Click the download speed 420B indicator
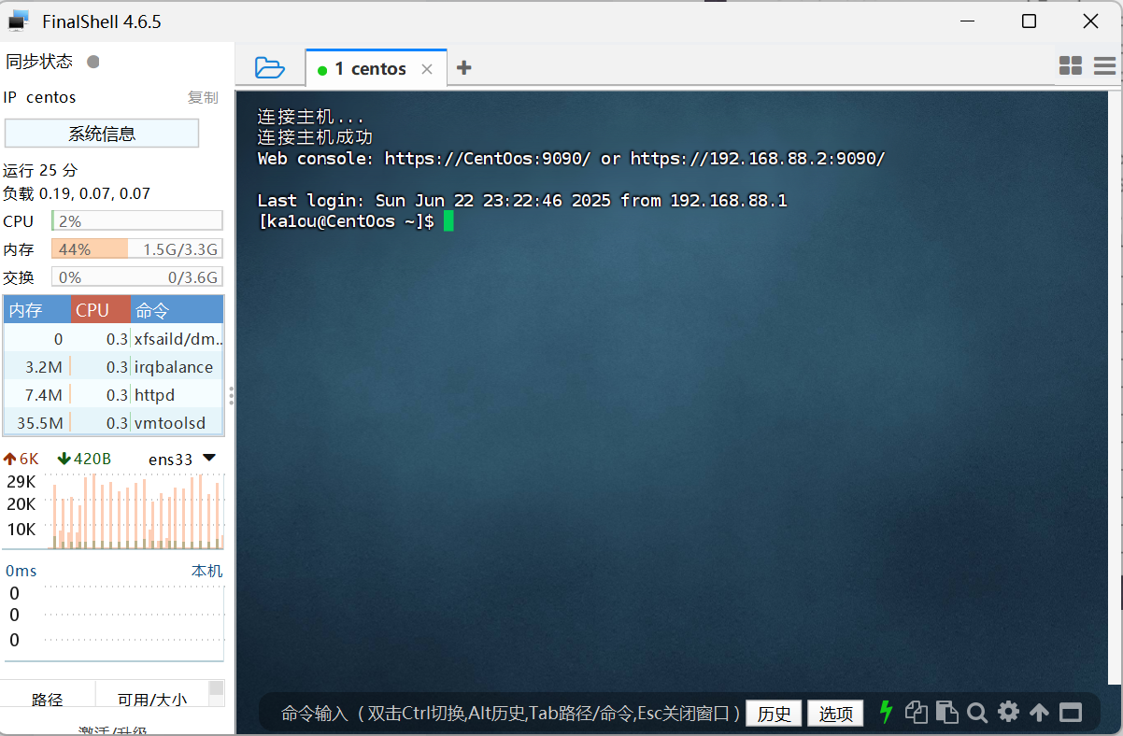The height and width of the screenshot is (736, 1123). coord(84,459)
